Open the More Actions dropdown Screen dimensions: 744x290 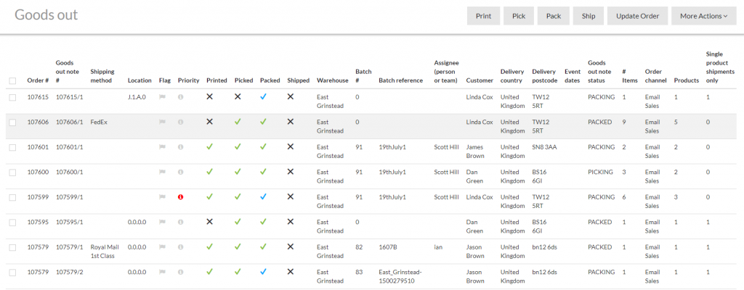[x=703, y=16]
